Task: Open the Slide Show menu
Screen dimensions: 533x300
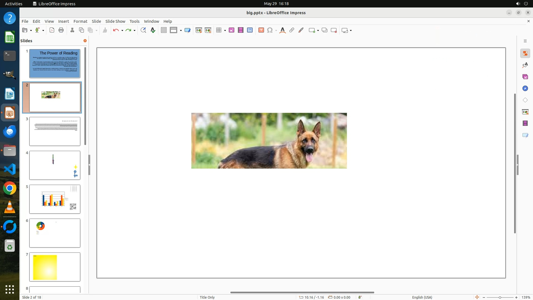Action: click(115, 21)
